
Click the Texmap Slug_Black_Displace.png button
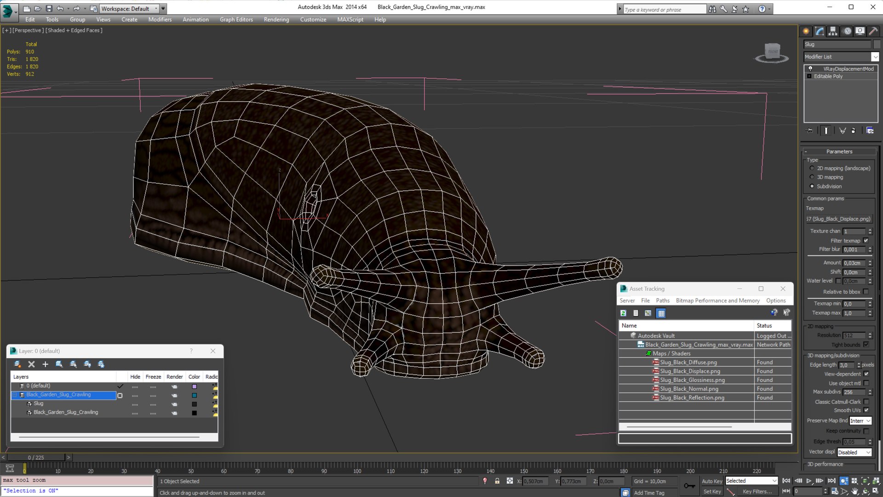(x=839, y=219)
